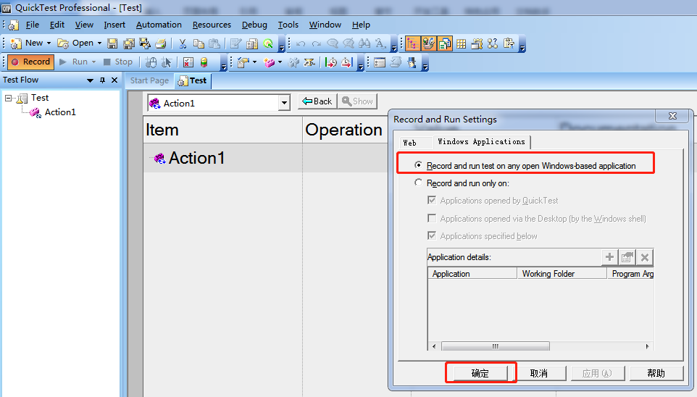
Task: Click the New test icon
Action: click(x=16, y=43)
